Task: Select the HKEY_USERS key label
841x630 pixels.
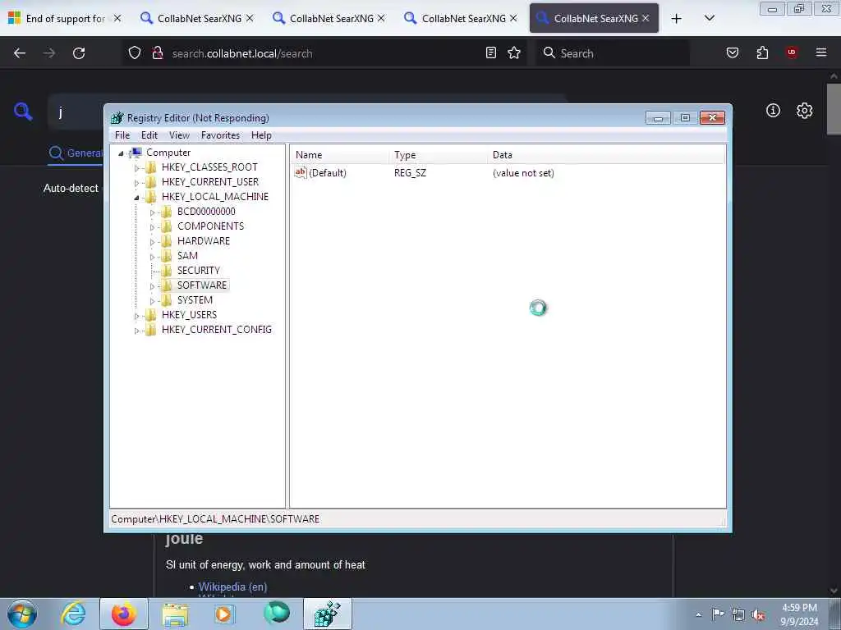Action: point(189,314)
